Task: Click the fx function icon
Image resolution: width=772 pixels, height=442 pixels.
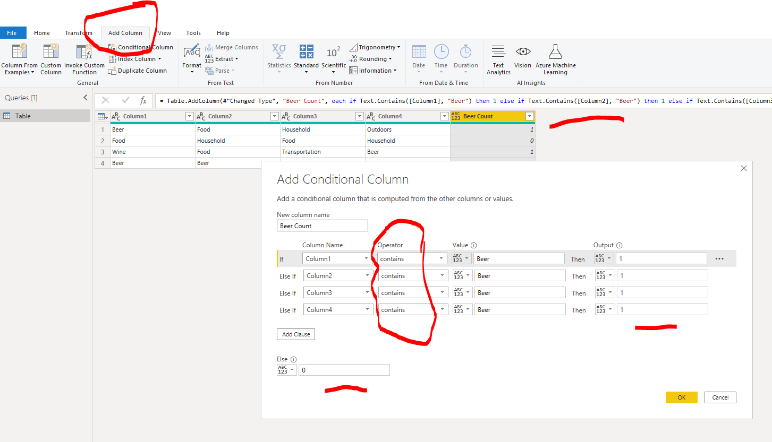Action: click(x=143, y=100)
